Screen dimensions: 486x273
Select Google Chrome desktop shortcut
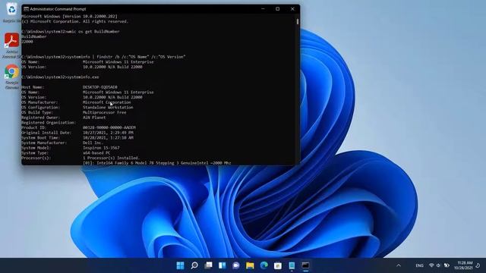12,77
